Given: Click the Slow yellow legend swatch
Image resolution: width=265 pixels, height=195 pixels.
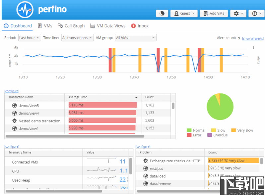Looking at the screenshot, I should (x=214, y=130).
